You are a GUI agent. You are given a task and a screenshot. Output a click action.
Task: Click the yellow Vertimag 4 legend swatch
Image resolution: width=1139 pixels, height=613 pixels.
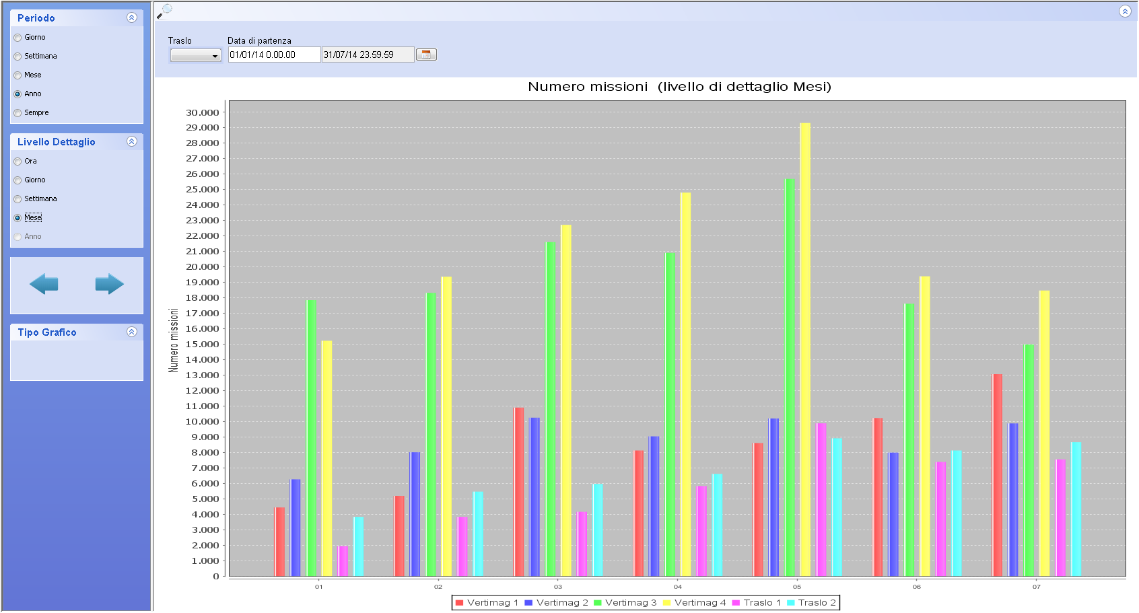666,603
